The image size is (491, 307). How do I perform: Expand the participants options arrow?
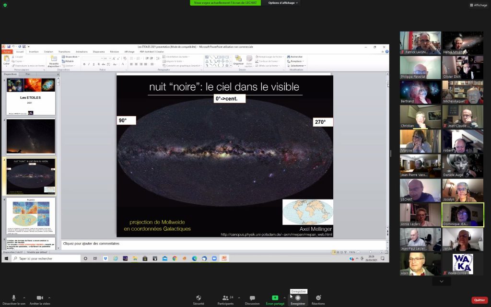click(239, 297)
